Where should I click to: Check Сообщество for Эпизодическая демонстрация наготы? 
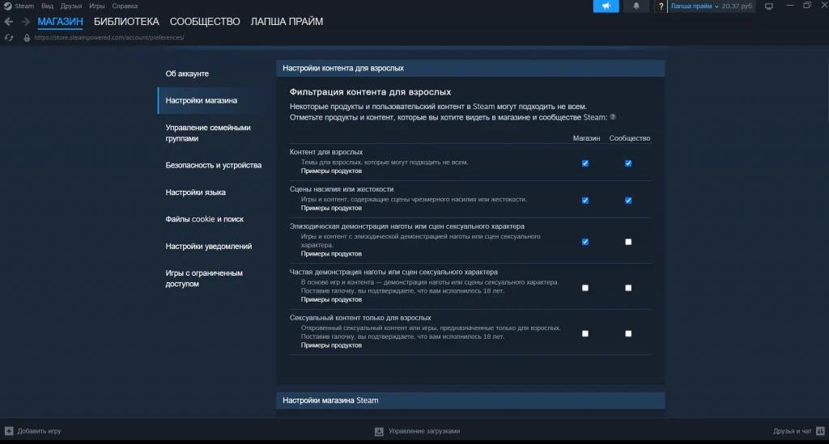point(628,242)
